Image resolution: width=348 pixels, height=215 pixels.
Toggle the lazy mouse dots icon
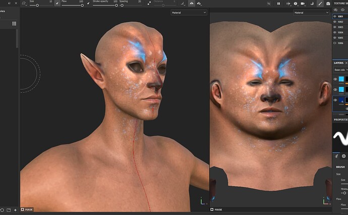(149, 4)
